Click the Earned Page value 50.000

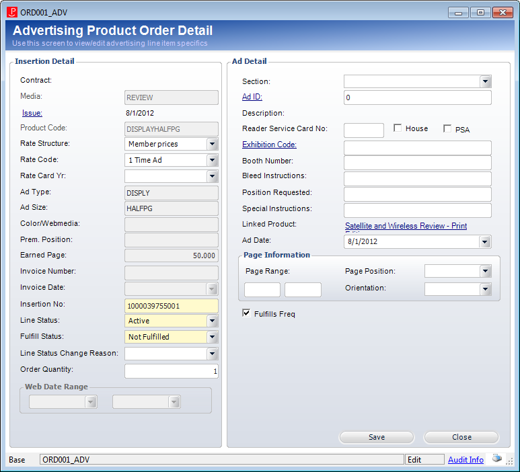(172, 255)
